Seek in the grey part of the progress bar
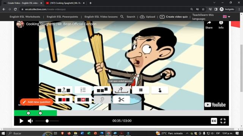The image size is (243, 136). pyautogui.click(x=143, y=113)
